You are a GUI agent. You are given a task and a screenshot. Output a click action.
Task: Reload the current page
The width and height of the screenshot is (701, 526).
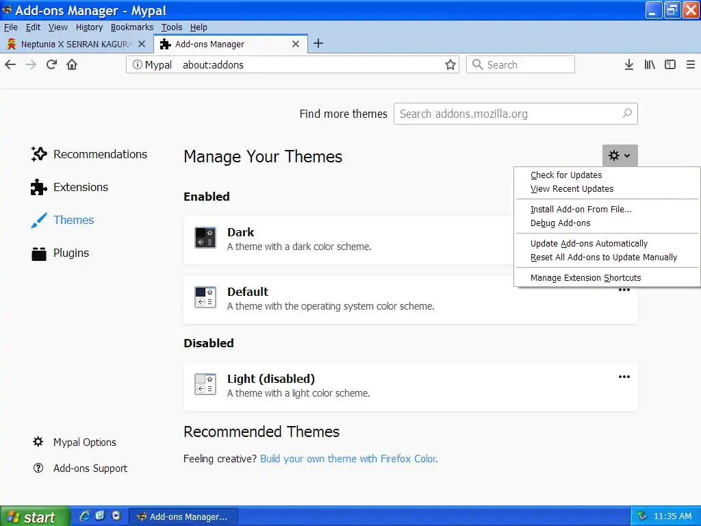click(51, 65)
